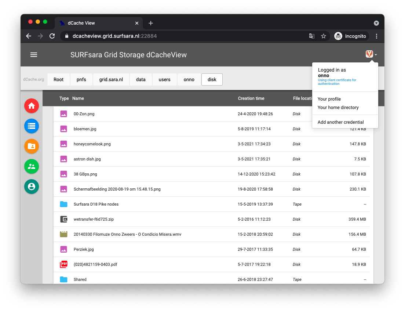Click Tape location for Surfsara D18 row

[x=297, y=204]
